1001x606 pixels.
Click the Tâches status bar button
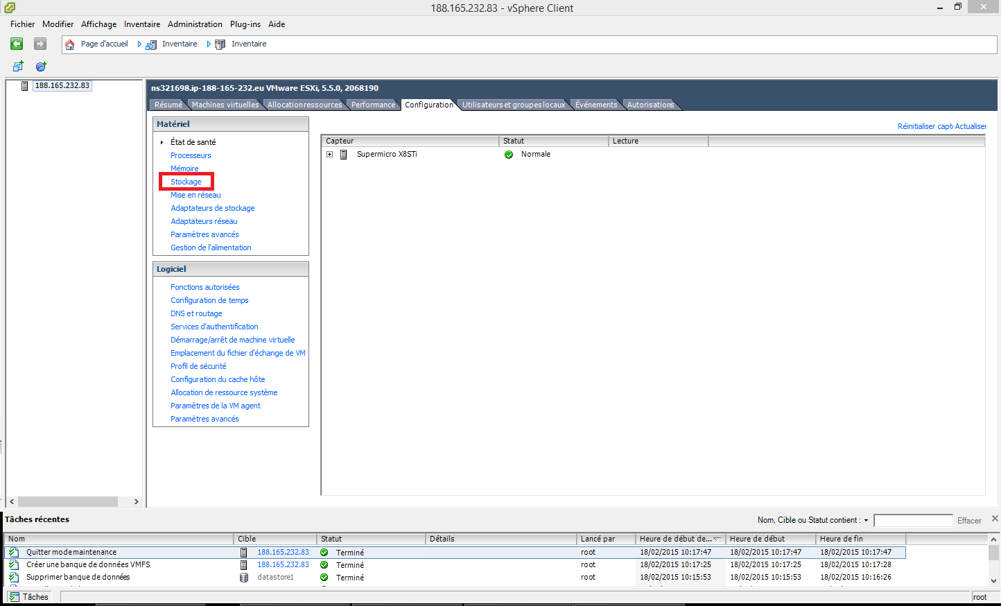[29, 597]
